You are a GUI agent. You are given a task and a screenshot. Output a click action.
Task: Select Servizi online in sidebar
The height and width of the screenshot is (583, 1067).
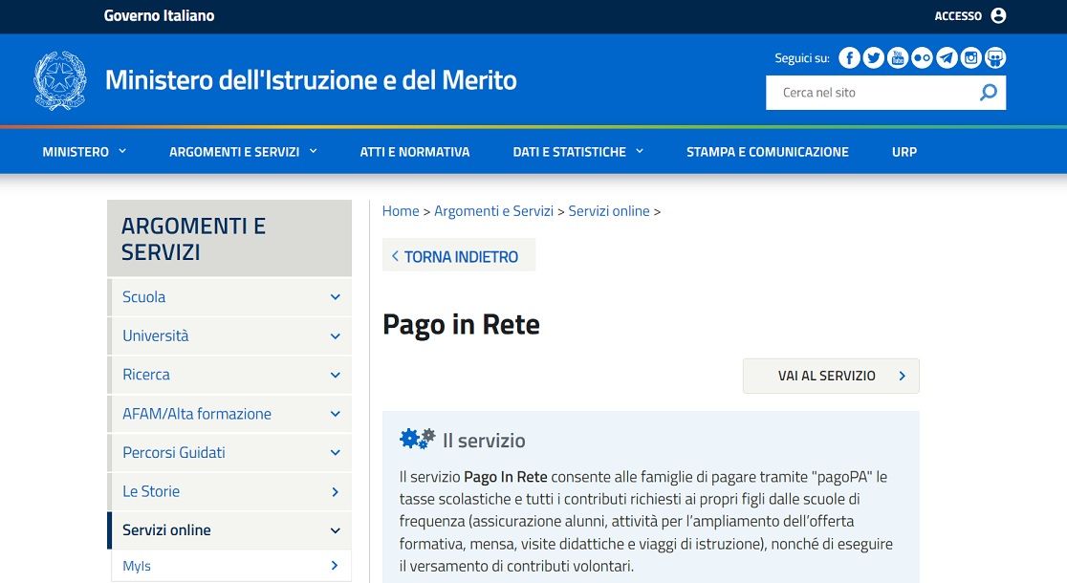(166, 529)
